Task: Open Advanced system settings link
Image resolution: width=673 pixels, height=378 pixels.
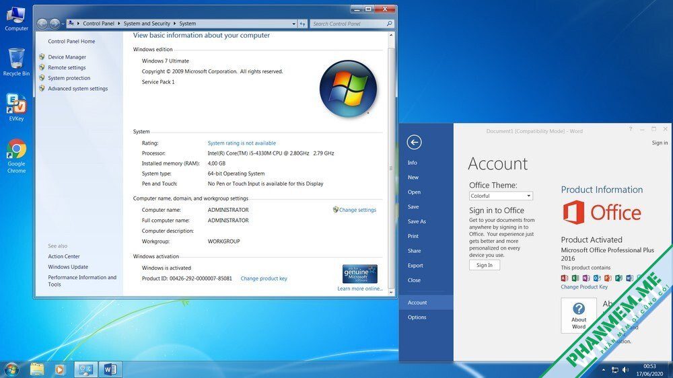Action: click(x=77, y=88)
